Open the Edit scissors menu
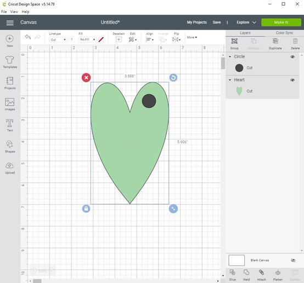The image size is (304, 283). (x=132, y=39)
